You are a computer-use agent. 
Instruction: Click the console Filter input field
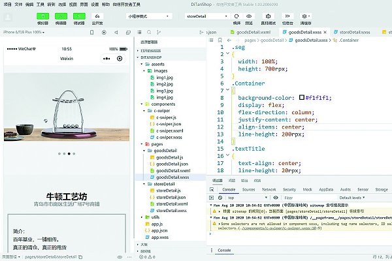coord(309,198)
